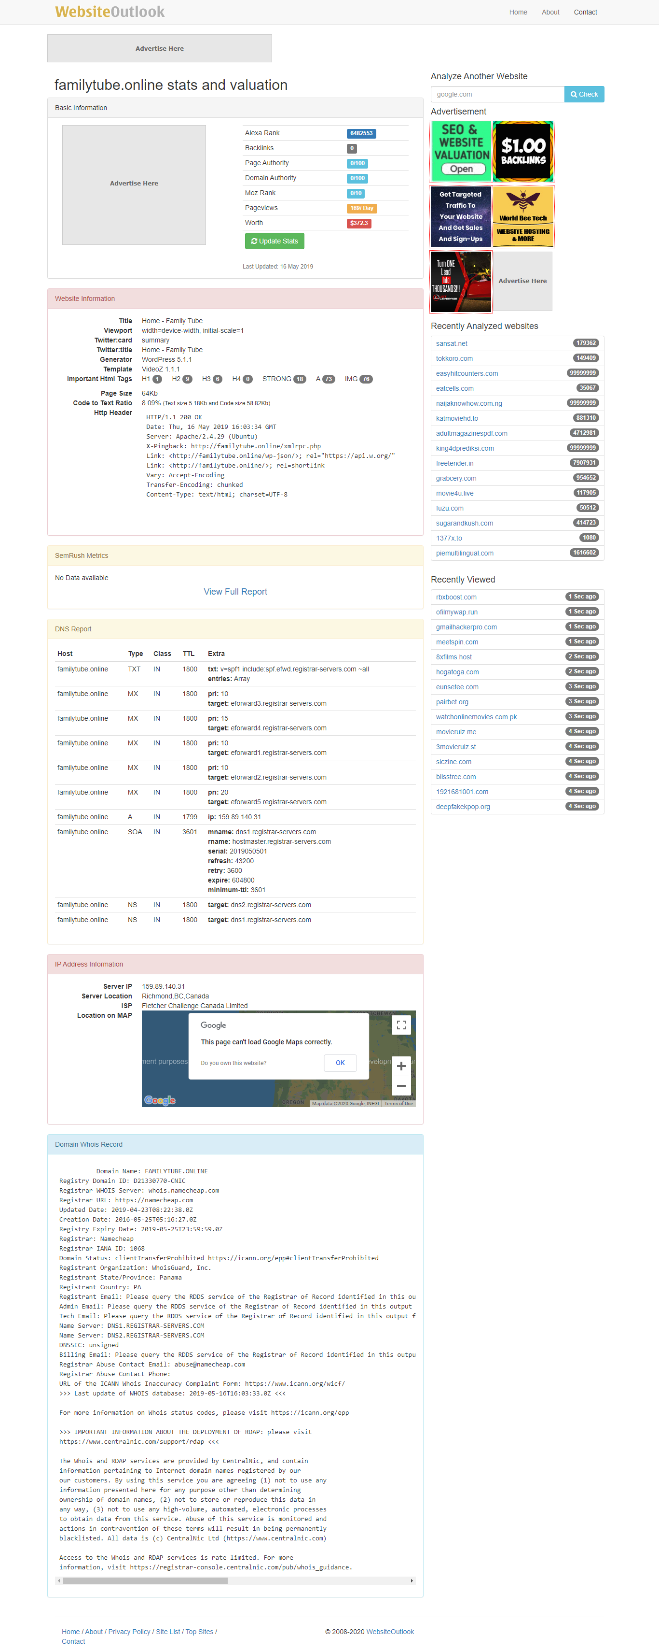Viewport: 659px width, 1651px height.
Task: Open blisstree.com link
Action: (x=456, y=777)
